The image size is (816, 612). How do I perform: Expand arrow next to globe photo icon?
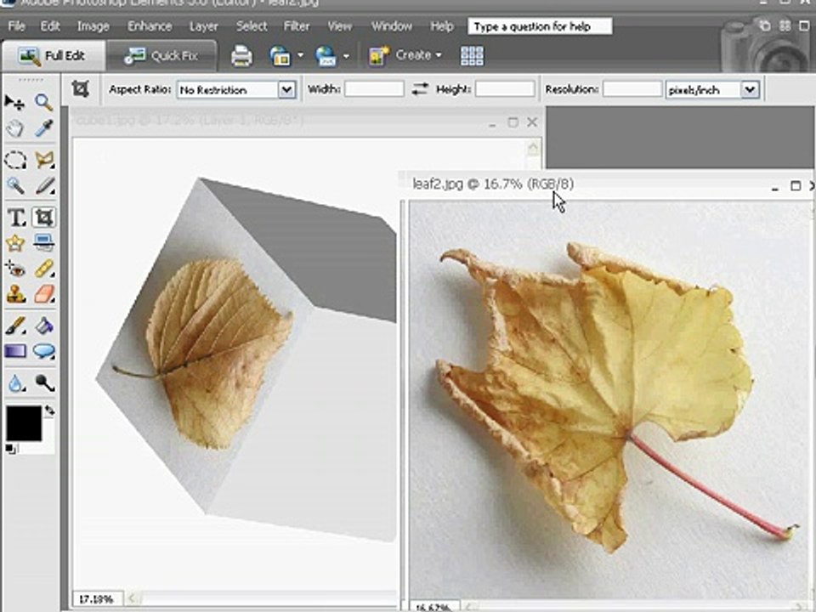click(300, 55)
